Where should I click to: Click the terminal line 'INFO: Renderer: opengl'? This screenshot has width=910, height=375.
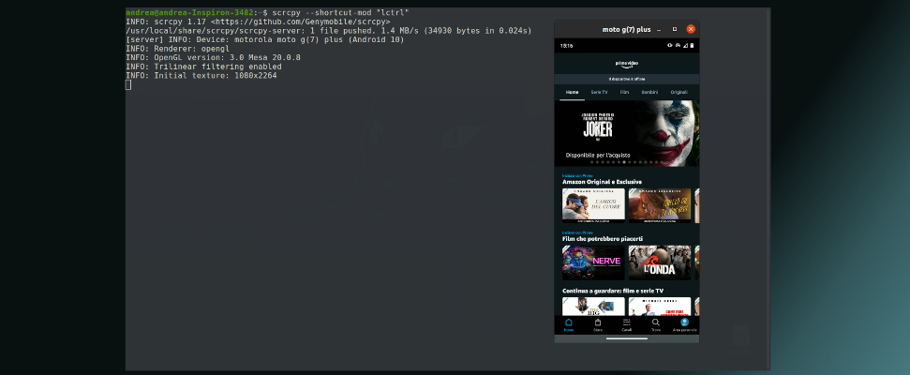click(177, 49)
